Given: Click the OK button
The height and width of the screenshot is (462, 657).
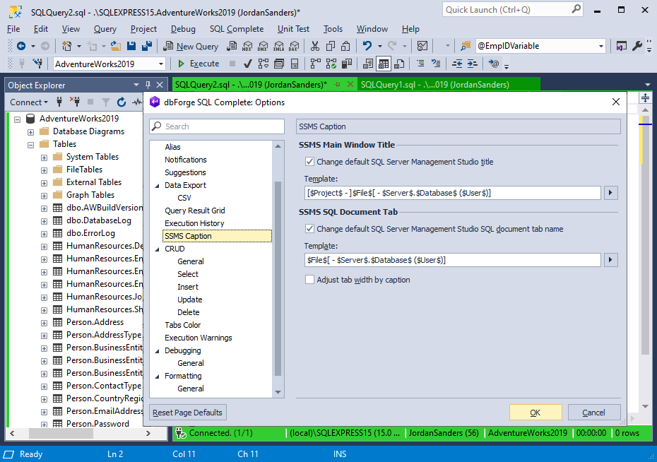Looking at the screenshot, I should click(535, 413).
